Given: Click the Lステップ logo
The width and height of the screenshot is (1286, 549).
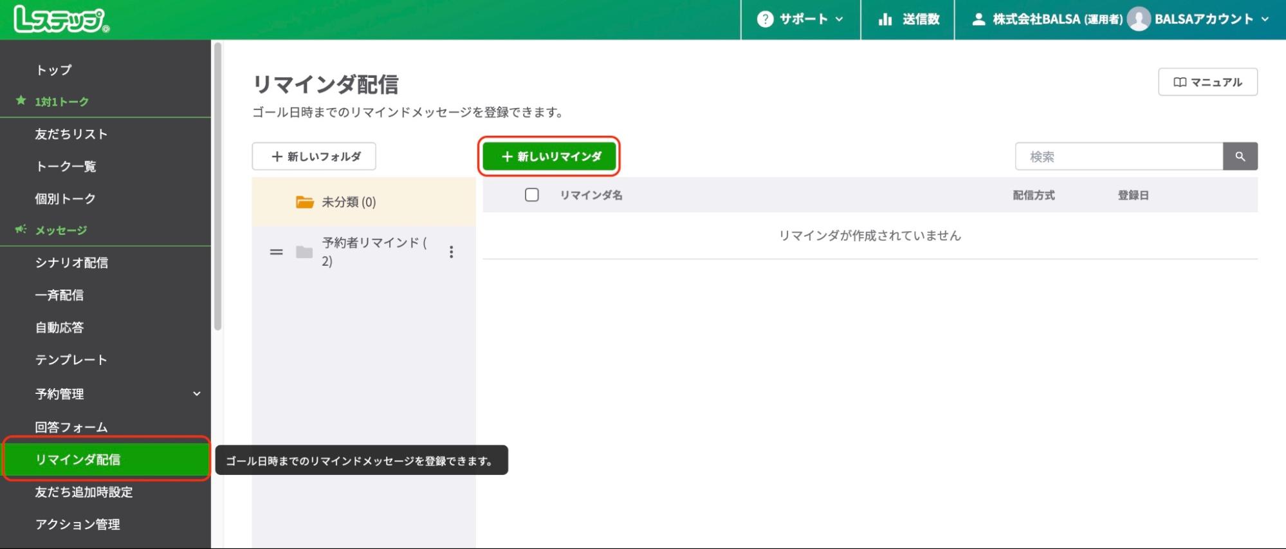Looking at the screenshot, I should pyautogui.click(x=61, y=19).
